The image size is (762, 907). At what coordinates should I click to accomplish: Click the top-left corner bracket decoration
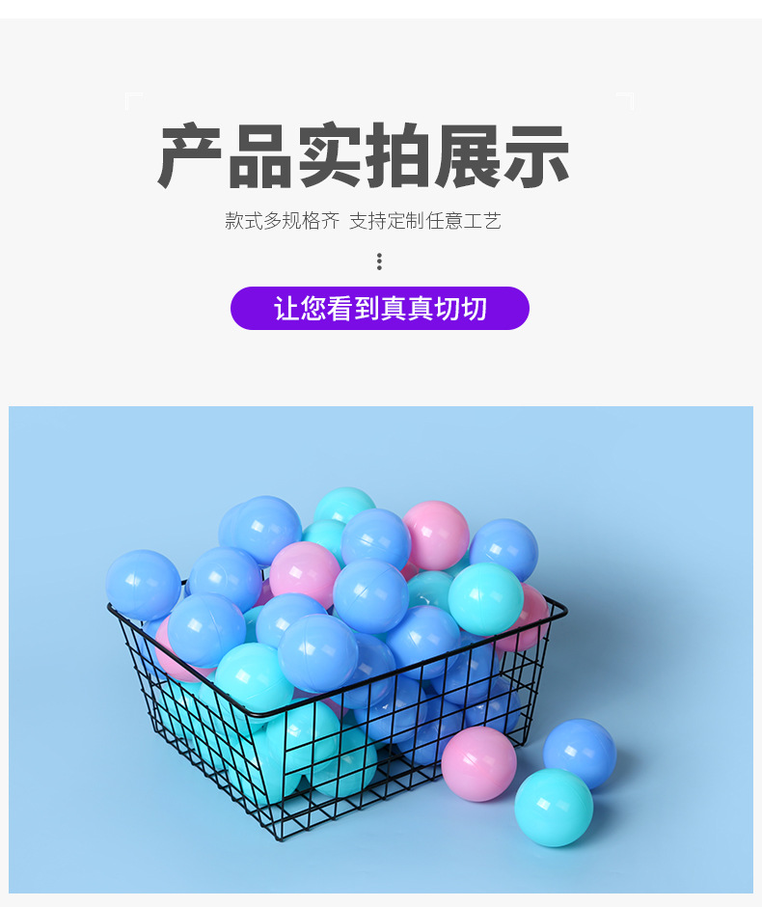(133, 100)
